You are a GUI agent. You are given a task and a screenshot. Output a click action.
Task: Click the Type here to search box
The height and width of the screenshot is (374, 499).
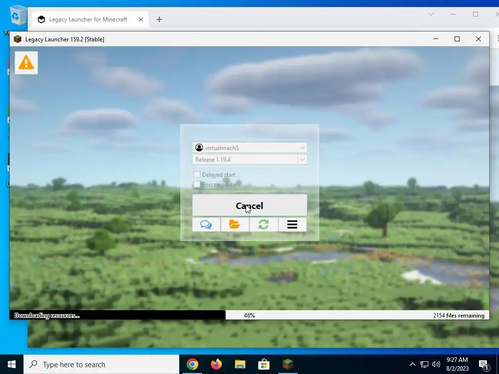pyautogui.click(x=101, y=364)
